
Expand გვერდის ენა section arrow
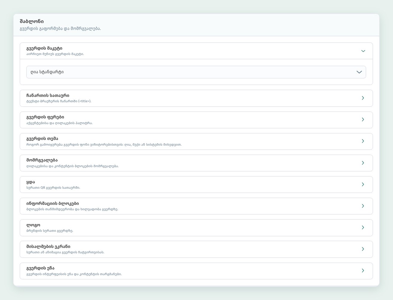click(363, 271)
